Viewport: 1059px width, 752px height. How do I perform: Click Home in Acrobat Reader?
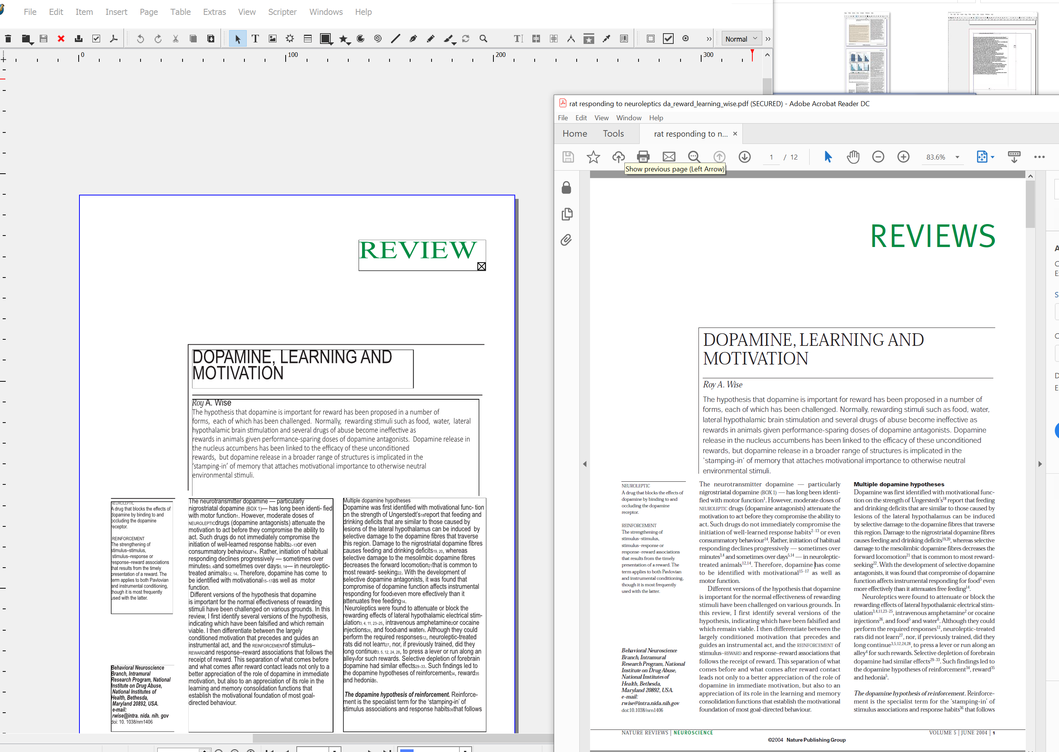[x=574, y=134]
